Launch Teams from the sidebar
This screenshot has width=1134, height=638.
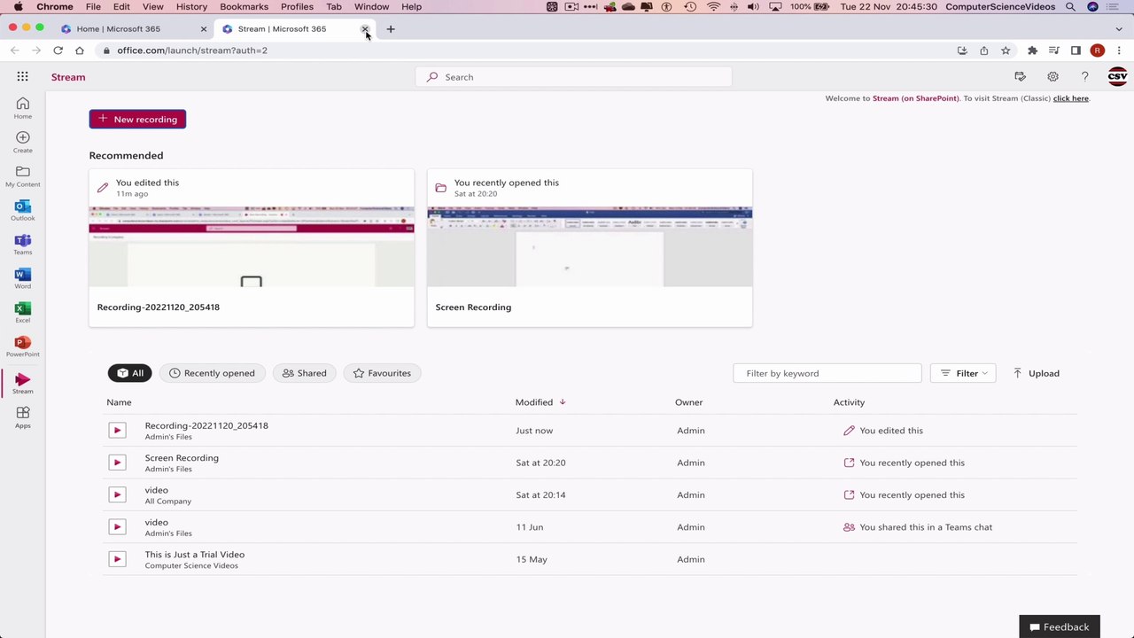[x=22, y=245]
